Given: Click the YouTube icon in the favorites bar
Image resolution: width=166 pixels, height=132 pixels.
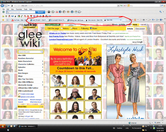Looking at the screenshot, I should 28,16.
